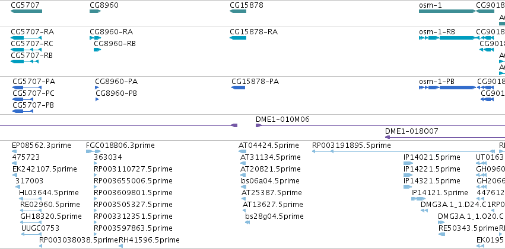Click the CG8960 gene glyph
The image size is (505, 249).
coord(96,11)
